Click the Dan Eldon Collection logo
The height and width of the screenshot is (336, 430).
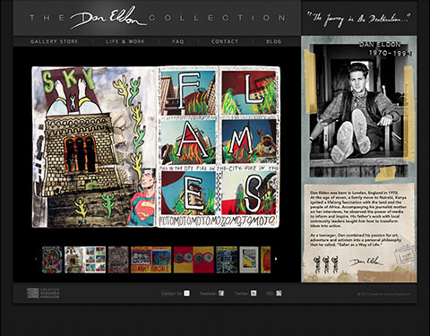(158, 18)
